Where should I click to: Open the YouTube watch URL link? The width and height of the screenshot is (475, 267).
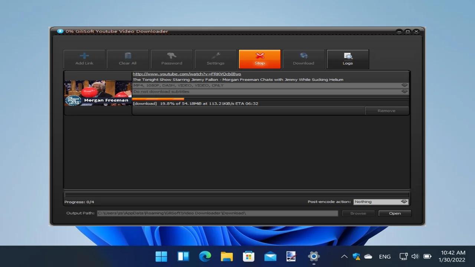[187, 74]
